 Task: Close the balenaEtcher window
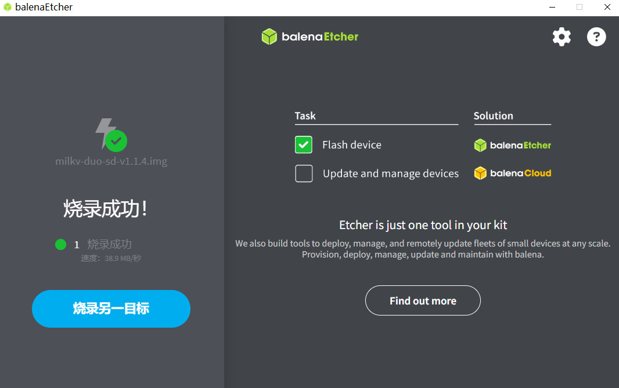pyautogui.click(x=607, y=7)
